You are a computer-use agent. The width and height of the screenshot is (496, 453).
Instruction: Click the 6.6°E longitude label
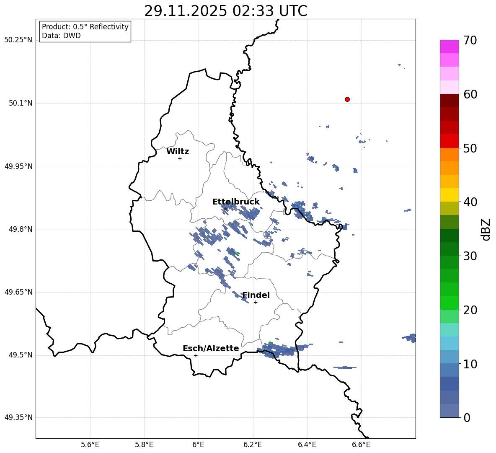pyautogui.click(x=361, y=445)
